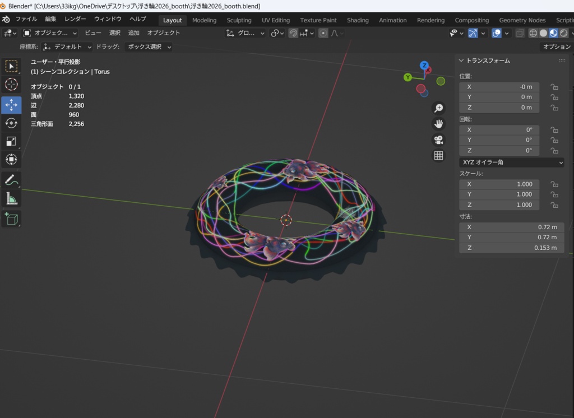Viewport: 574px width, 418px height.
Task: Collapse the Transform panel
Action: point(461,61)
